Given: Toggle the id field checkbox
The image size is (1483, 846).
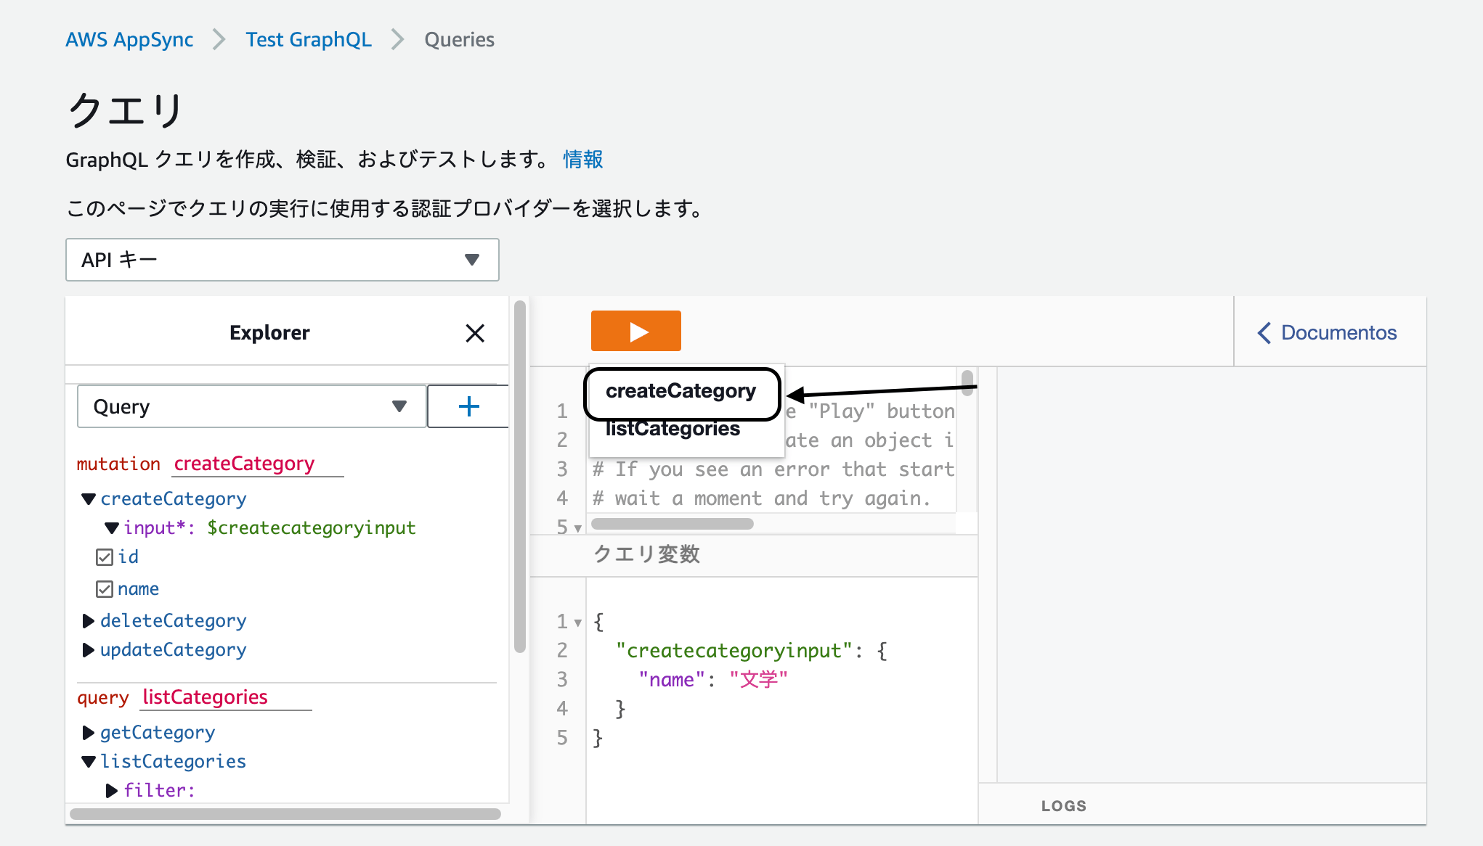Looking at the screenshot, I should click(105, 557).
